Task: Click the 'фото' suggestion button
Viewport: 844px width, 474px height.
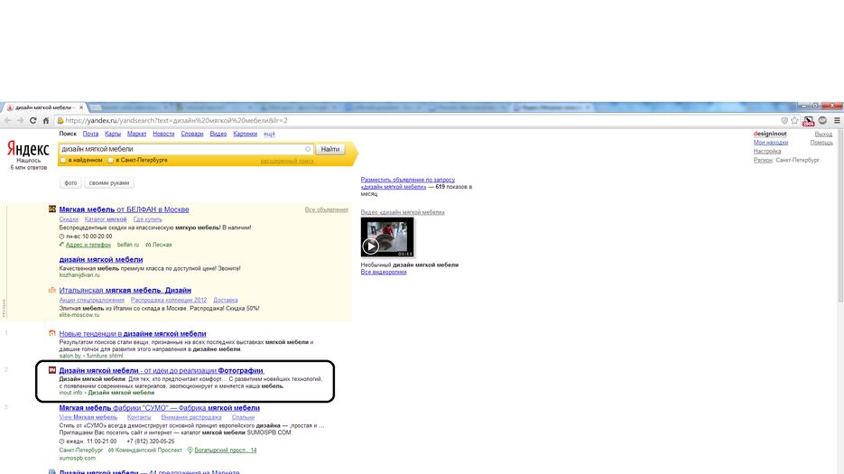Action: [70, 183]
